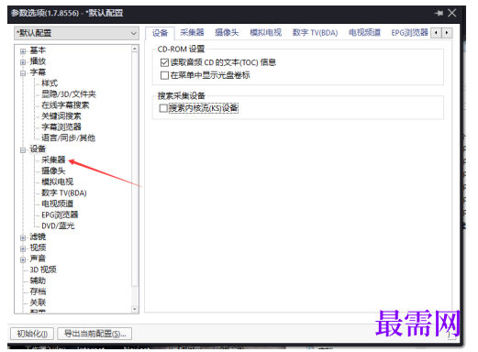Expand the 声音 tree node
478x352 pixels.
[23, 259]
